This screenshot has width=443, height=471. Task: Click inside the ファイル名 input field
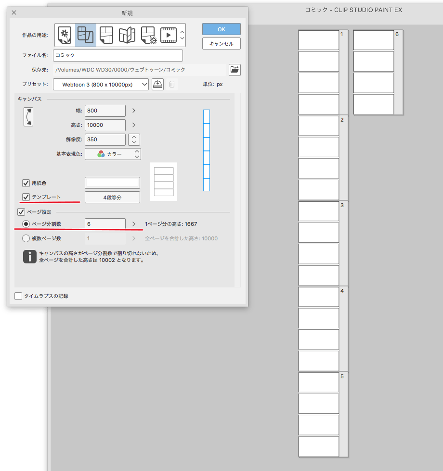[118, 55]
